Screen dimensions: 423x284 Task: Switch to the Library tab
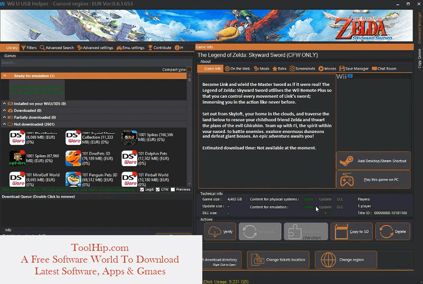[10, 48]
